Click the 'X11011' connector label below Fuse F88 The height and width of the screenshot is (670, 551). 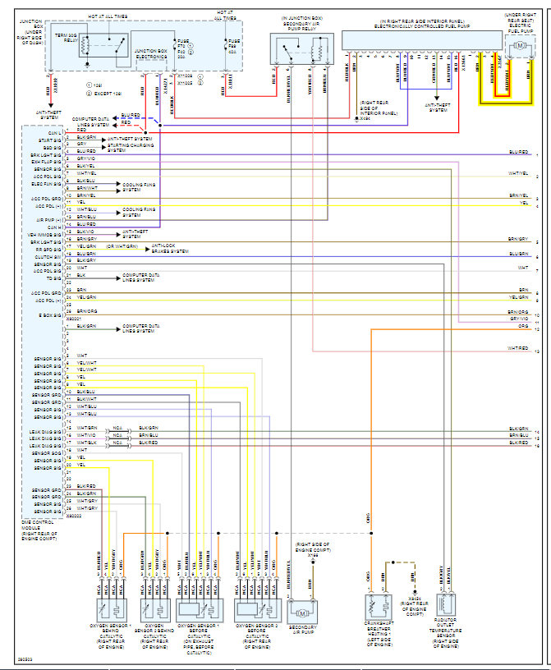point(231,82)
